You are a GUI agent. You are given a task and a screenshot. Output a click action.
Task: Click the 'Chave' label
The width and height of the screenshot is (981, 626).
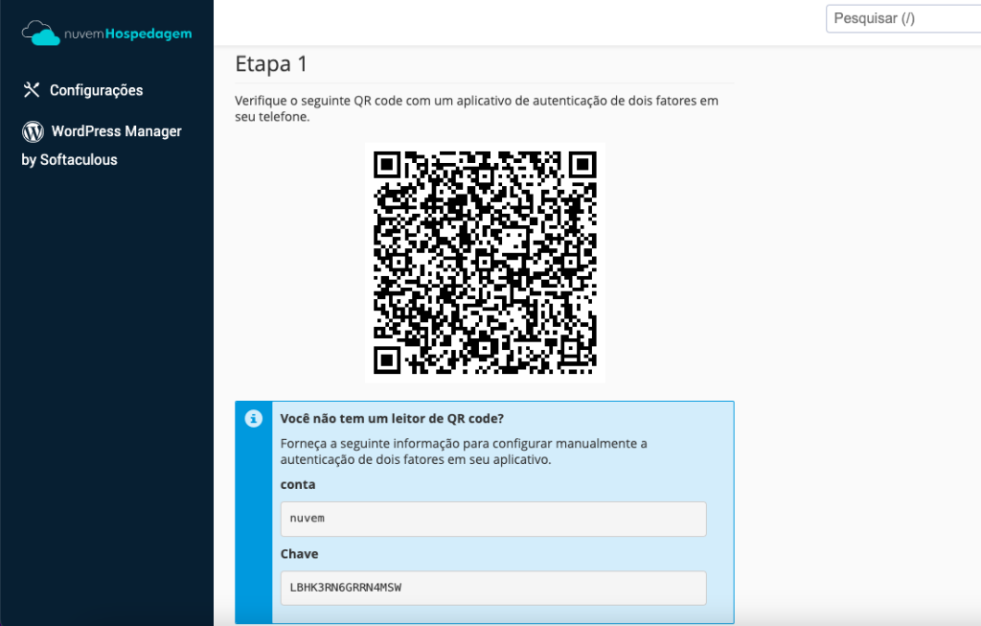coord(299,554)
